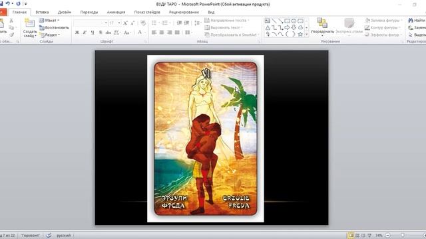The height and width of the screenshot is (239, 426).
Task: Toggle italic К formatting
Action: [85, 33]
